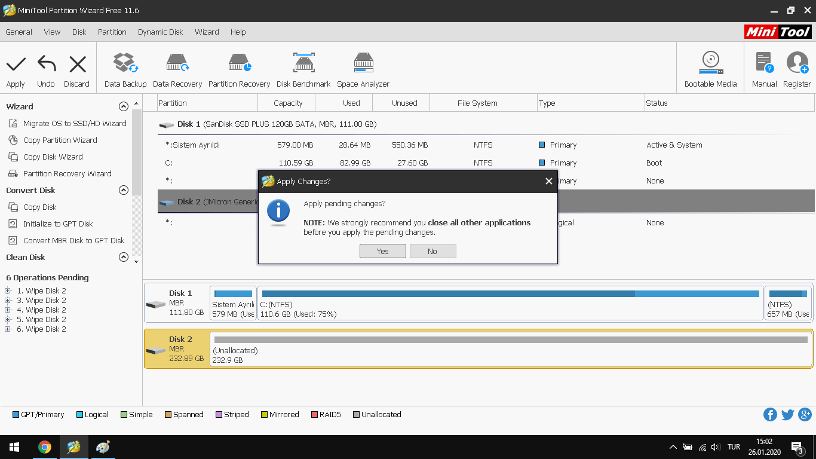Click the Register user icon
This screenshot has width=816, height=459.
click(x=797, y=62)
